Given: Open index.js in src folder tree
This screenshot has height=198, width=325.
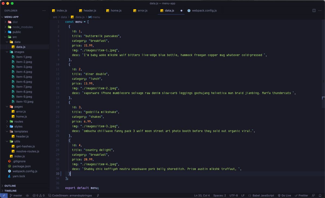Looking at the screenshot, I should 25,156.
